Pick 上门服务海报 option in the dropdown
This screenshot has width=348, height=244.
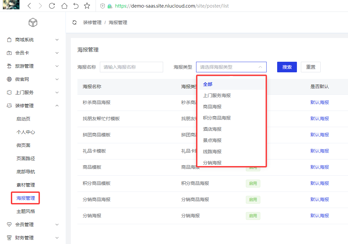(x=217, y=95)
